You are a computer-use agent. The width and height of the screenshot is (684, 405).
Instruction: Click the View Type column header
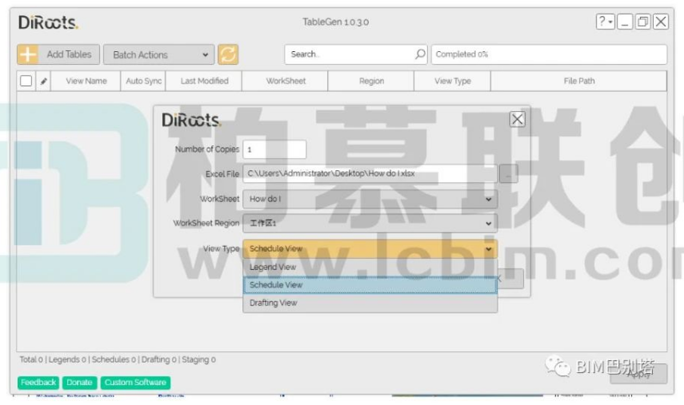(x=452, y=81)
